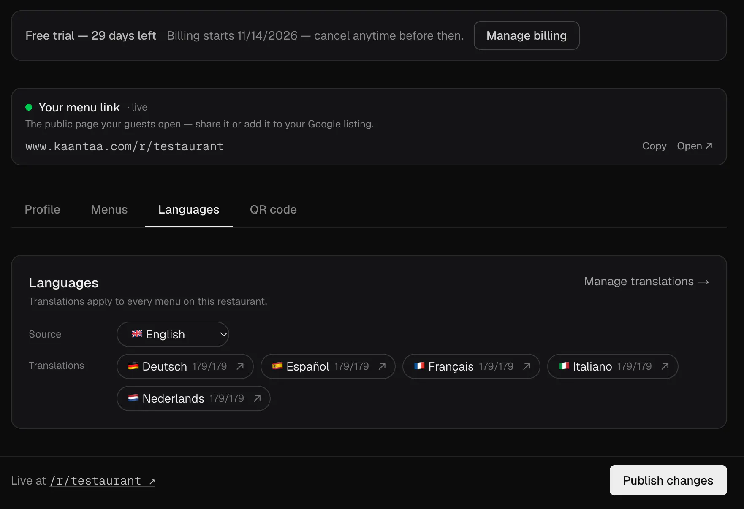Click the 'Translations apply to every menu' description
Screen dimensions: 744x509
coord(148,301)
